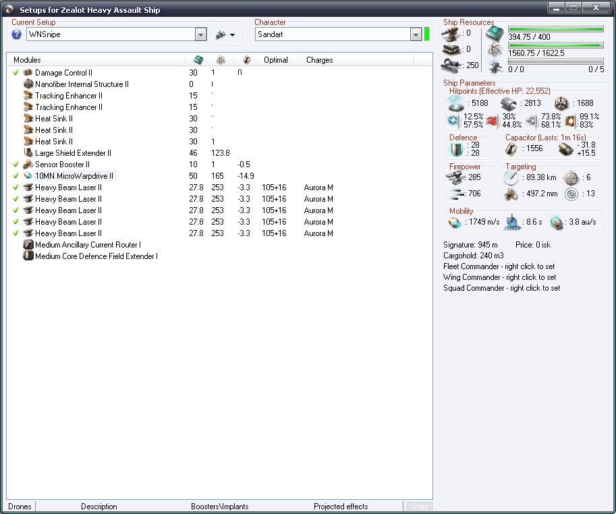
Task: Click the scan resolution icon showing 497.2 mm
Action: click(x=511, y=194)
